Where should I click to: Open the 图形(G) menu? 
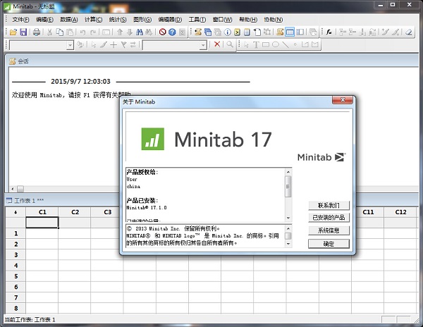(x=142, y=19)
